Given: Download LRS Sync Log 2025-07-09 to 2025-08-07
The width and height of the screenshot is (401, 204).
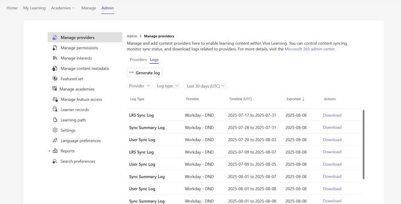Looking at the screenshot, I should point(332,152).
